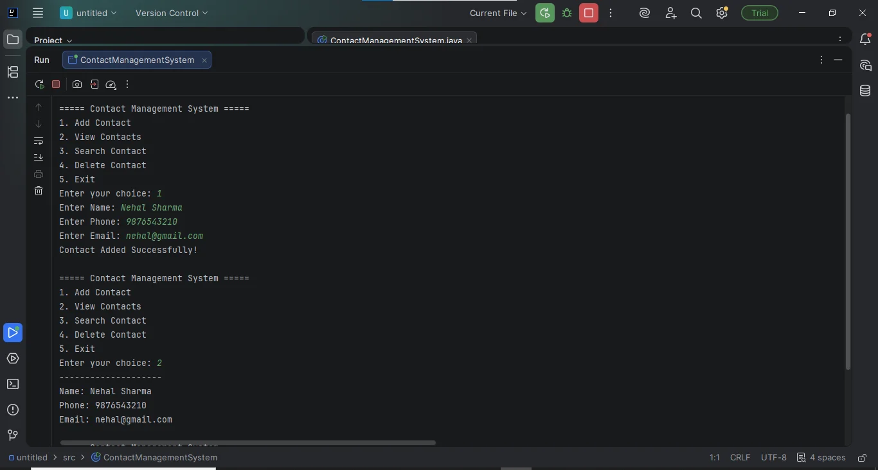Click ContactManagementSystem breadcrumb in status bar
This screenshot has height=470, width=878.
click(x=154, y=458)
